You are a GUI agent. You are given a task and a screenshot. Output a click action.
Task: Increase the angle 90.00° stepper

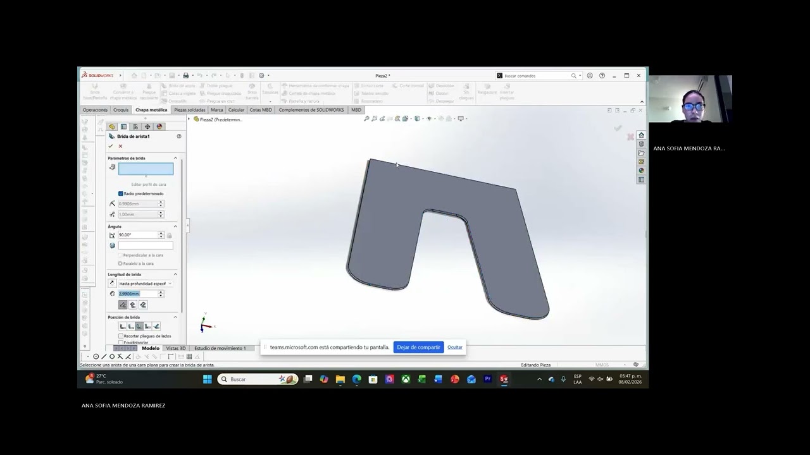(161, 233)
